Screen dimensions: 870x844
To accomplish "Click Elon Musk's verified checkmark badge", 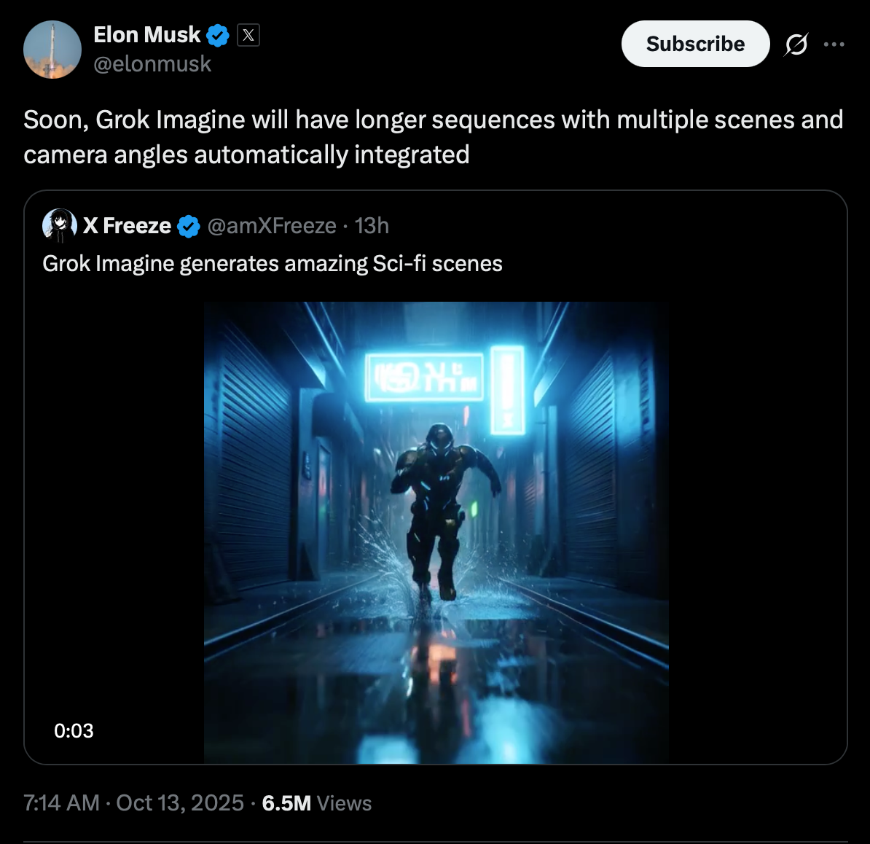I will coord(217,34).
